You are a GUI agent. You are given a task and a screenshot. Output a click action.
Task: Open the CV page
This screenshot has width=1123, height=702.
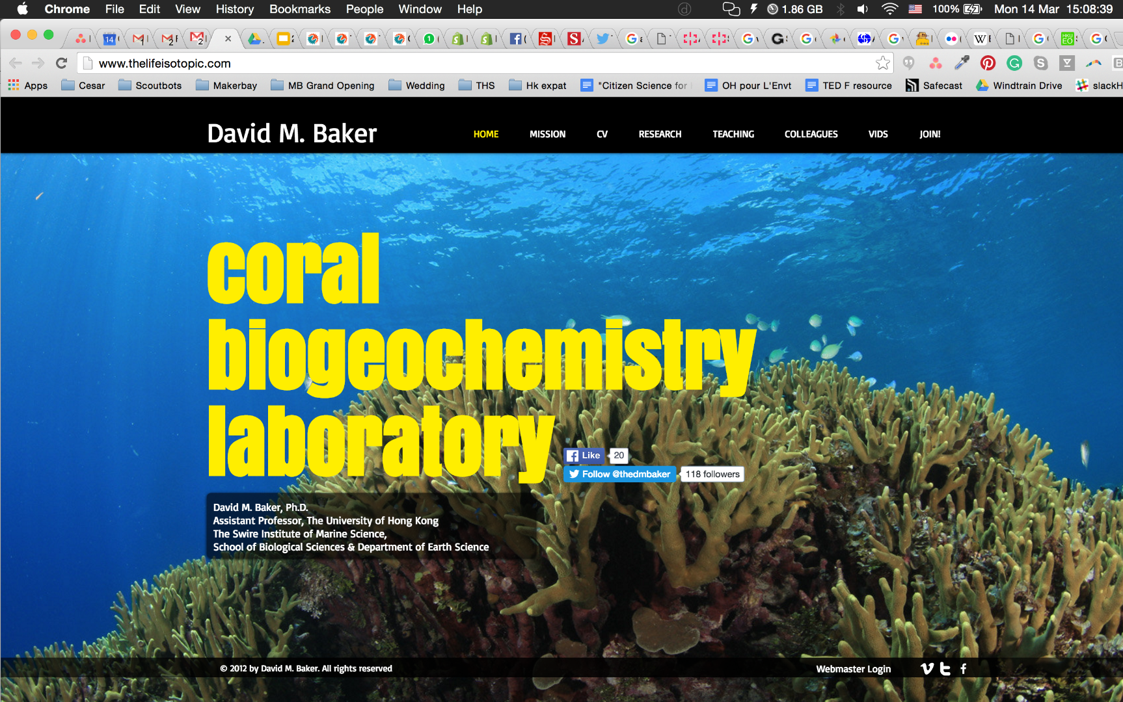602,134
